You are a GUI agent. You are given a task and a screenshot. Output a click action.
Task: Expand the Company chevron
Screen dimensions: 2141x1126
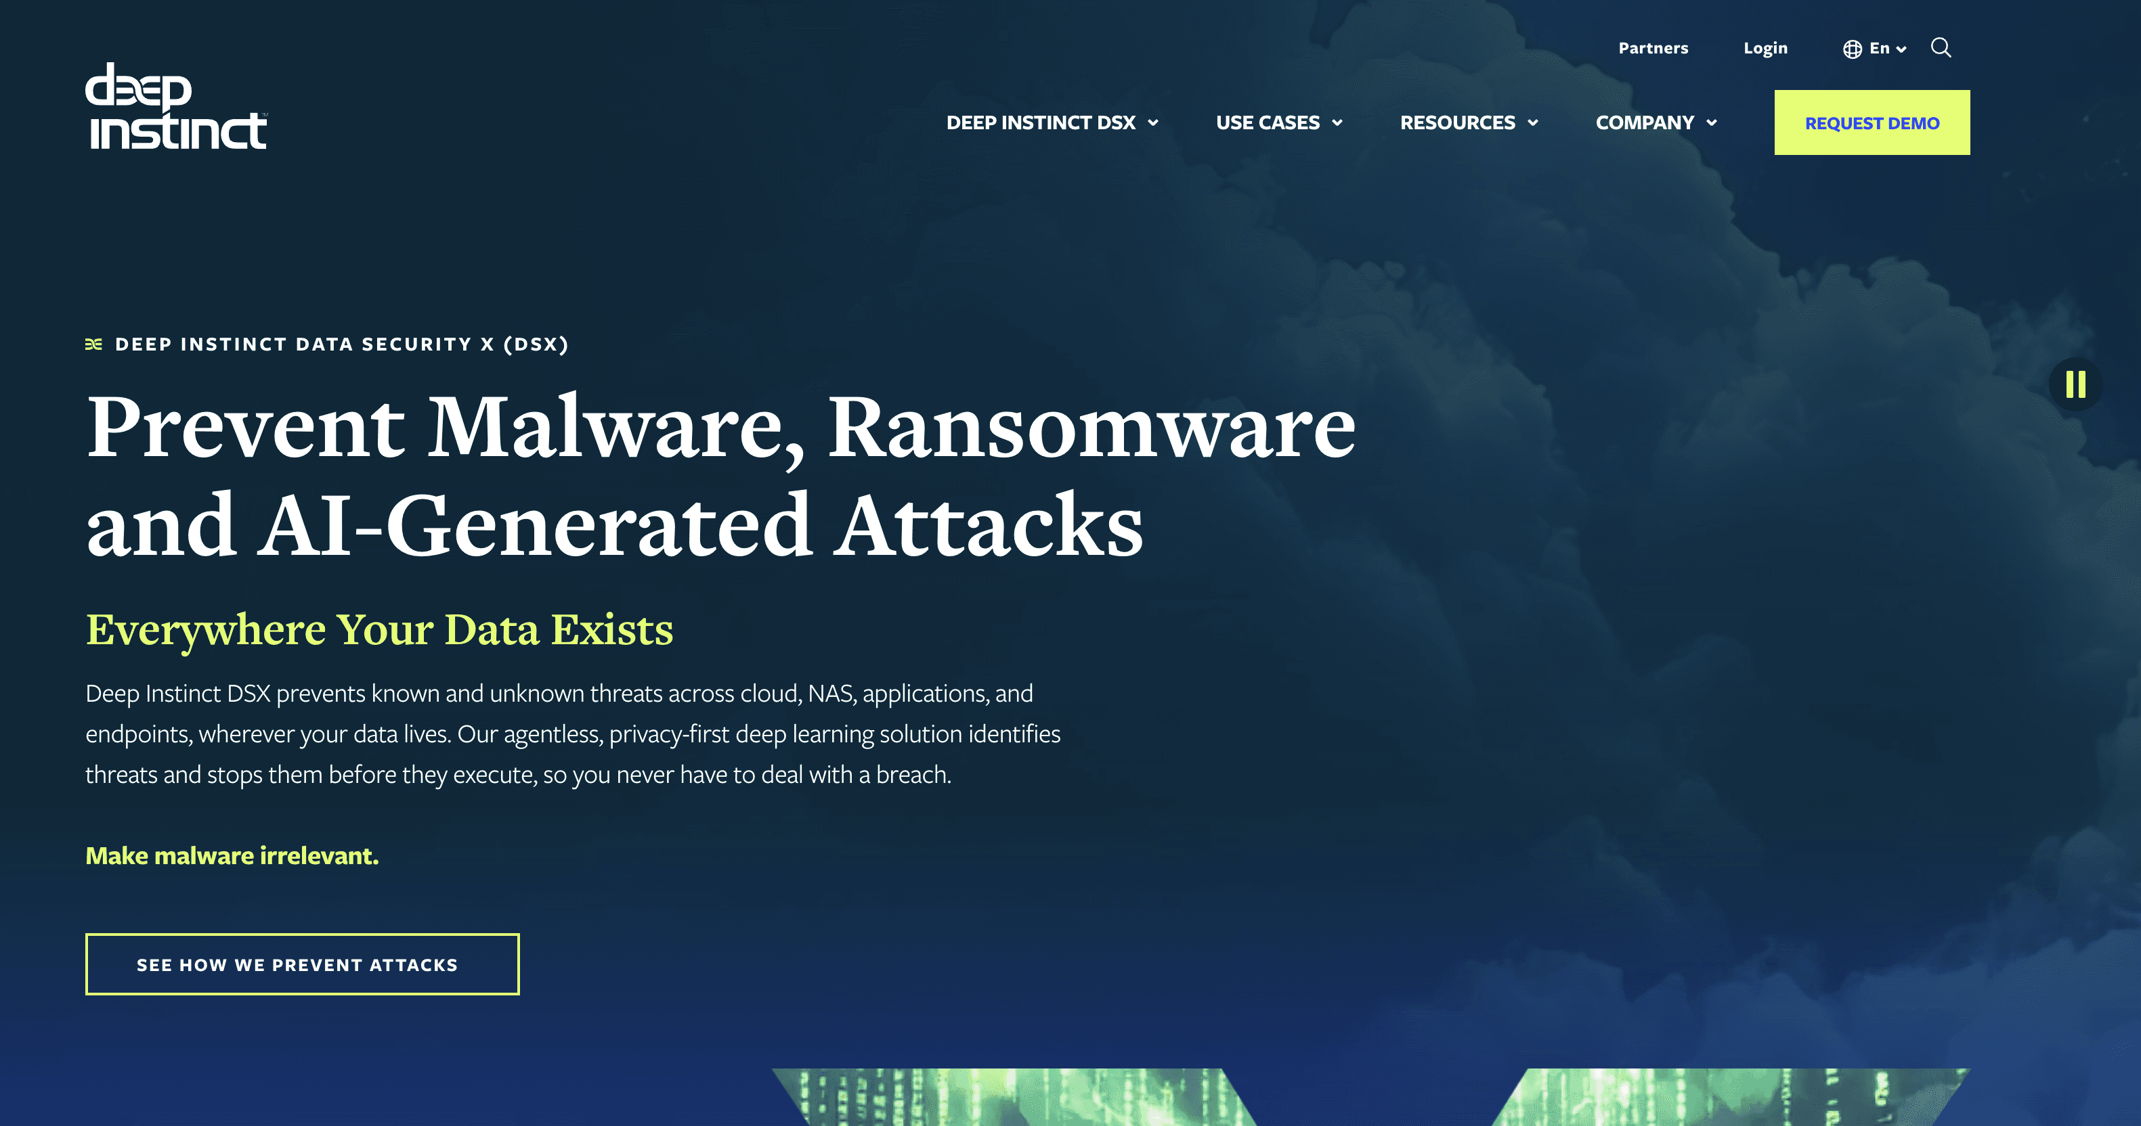coord(1711,123)
